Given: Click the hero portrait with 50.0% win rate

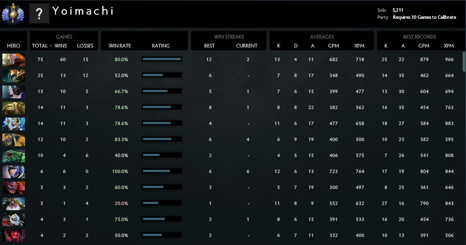Looking at the screenshot, I should click(x=14, y=235).
